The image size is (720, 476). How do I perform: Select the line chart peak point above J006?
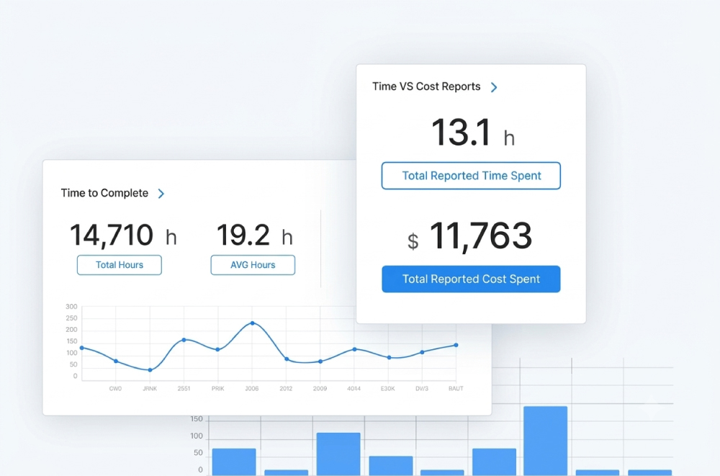pos(253,323)
